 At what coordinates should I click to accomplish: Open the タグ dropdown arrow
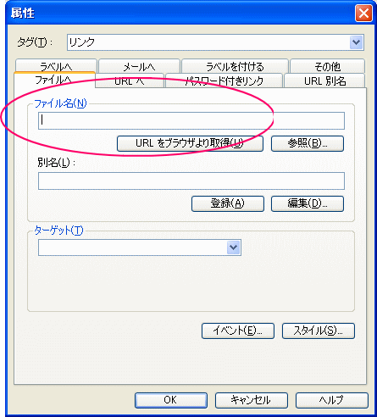pos(356,42)
